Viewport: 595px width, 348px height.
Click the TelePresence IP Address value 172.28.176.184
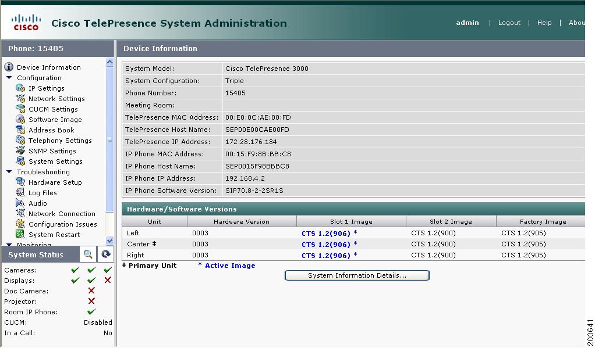click(x=251, y=142)
